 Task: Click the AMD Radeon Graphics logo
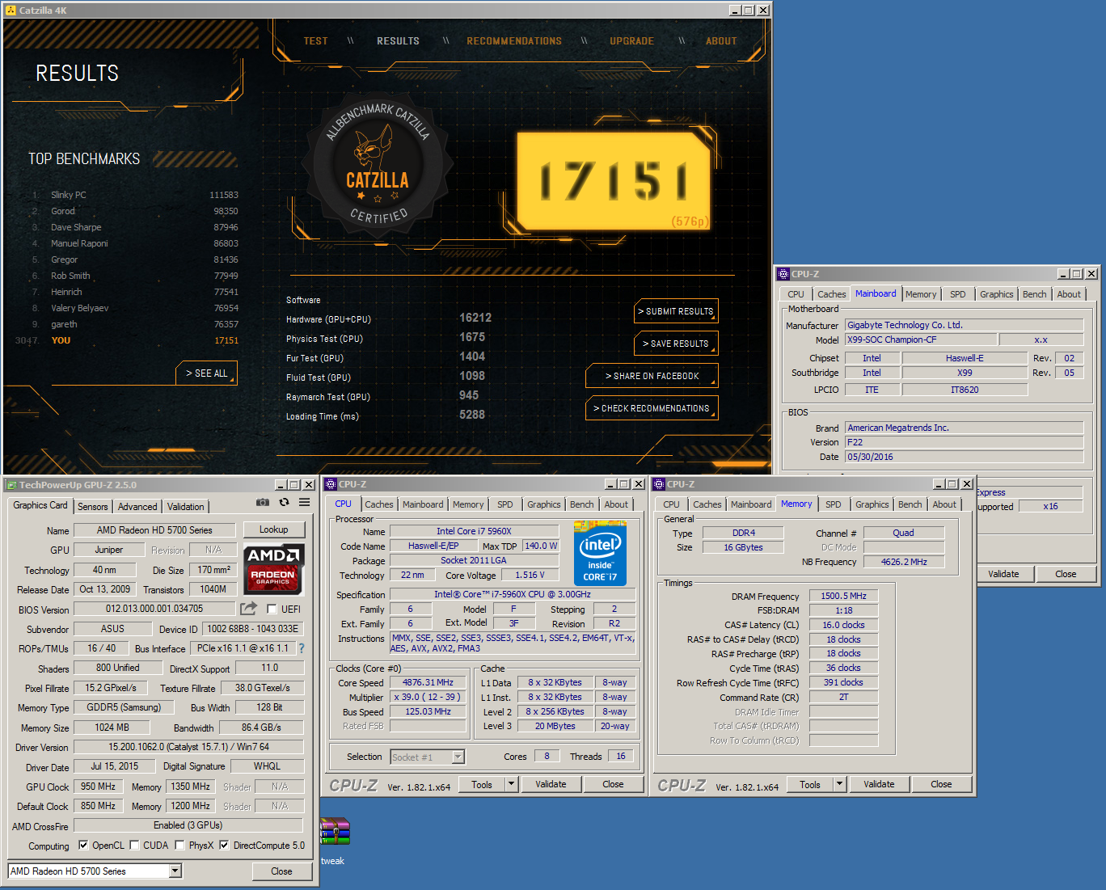[x=273, y=568]
